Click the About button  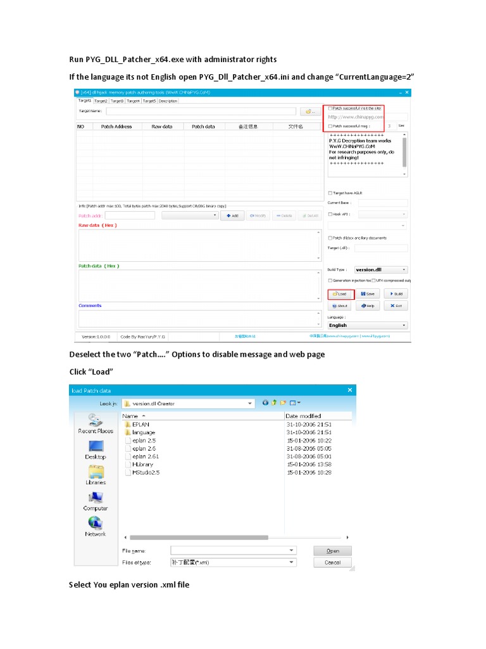click(340, 306)
